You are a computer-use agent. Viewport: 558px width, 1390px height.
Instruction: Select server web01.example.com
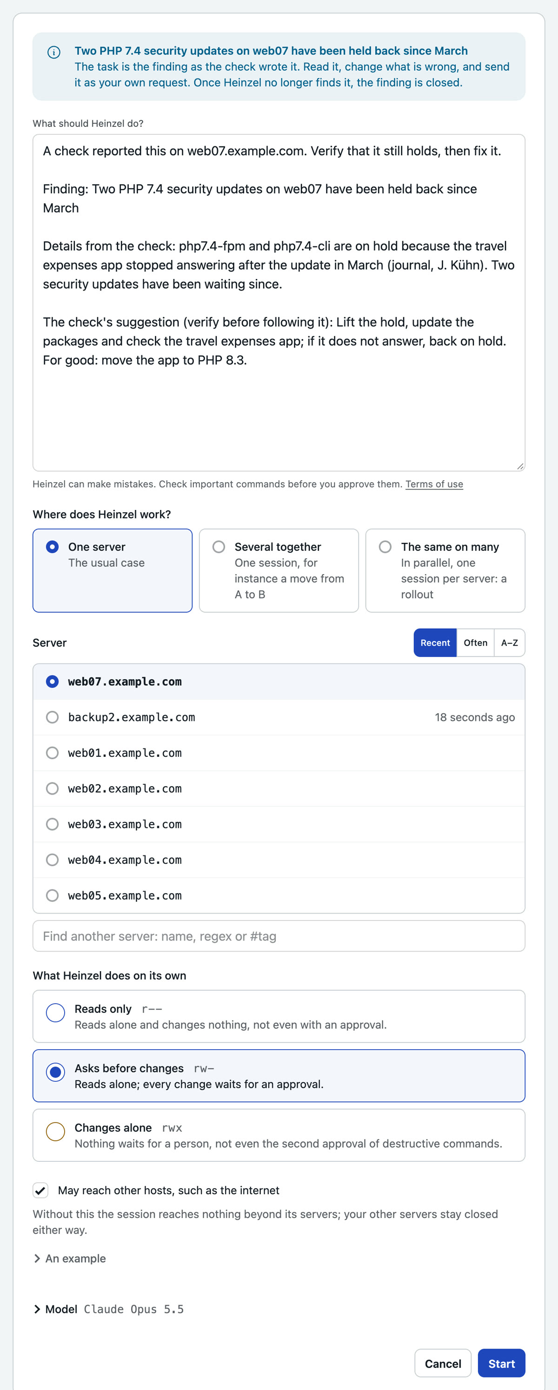279,753
